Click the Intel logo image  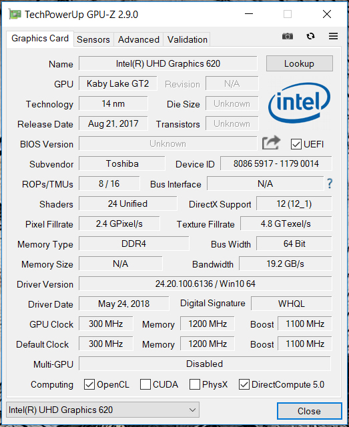click(299, 103)
